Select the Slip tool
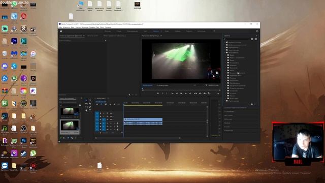 tap(86, 107)
